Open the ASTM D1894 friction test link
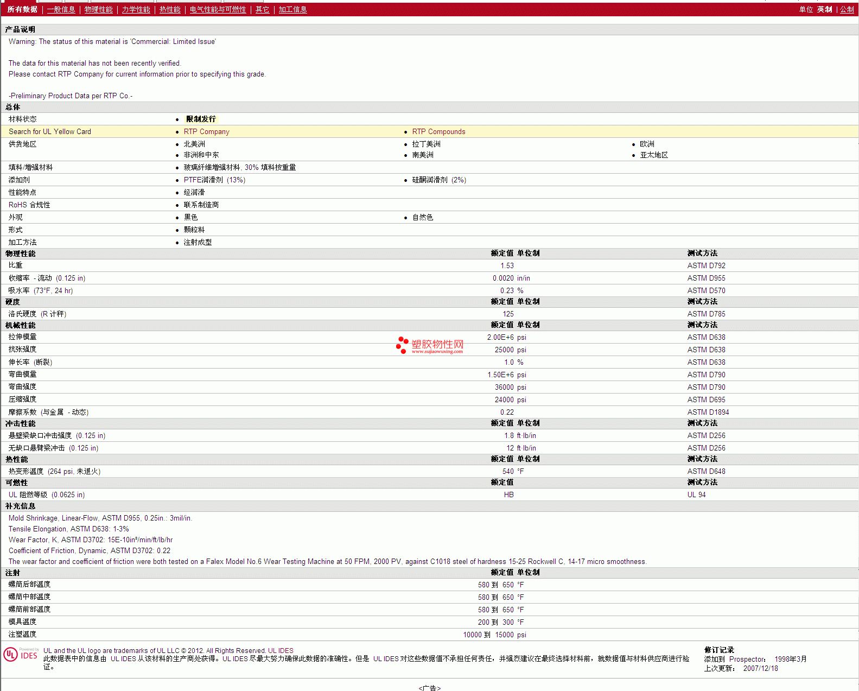The width and height of the screenshot is (859, 691). coord(708,413)
